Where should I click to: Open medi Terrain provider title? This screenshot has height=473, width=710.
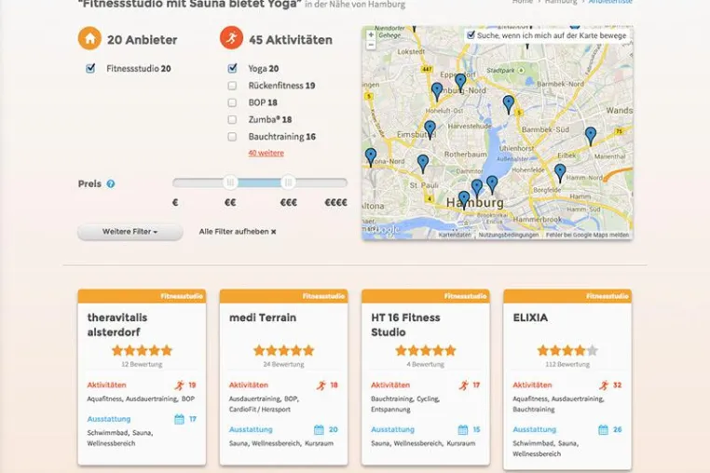pos(263,318)
